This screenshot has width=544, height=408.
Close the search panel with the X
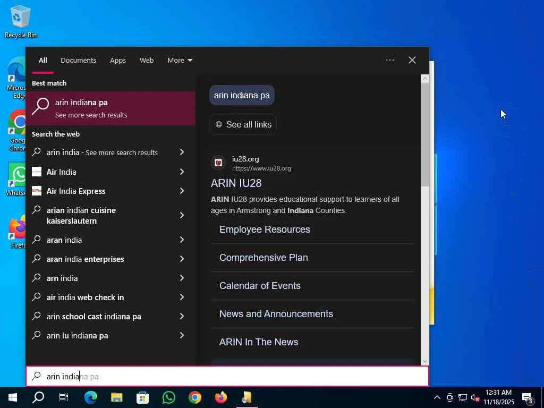412,60
